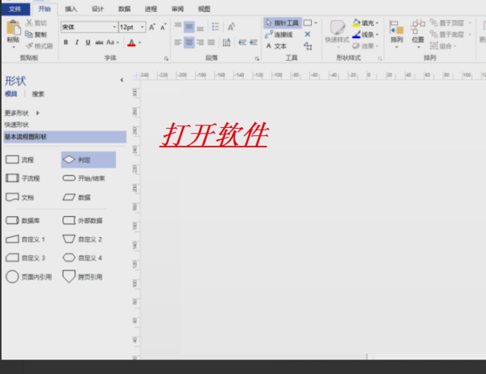Open the Aa change case dropdown

point(113,42)
